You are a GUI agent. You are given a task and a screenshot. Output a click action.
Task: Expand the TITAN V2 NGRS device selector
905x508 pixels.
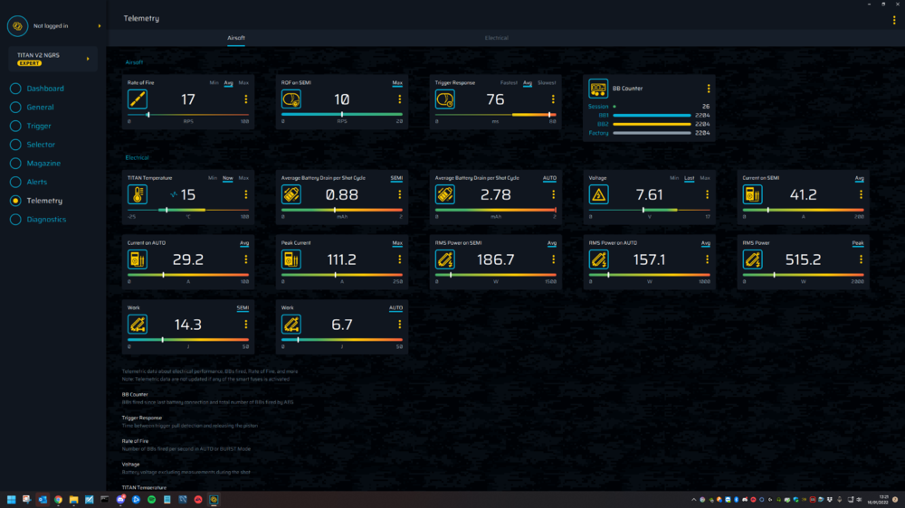point(89,59)
